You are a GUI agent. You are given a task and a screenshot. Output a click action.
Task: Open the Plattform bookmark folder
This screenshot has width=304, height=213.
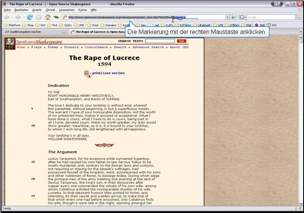[x=12, y=25]
